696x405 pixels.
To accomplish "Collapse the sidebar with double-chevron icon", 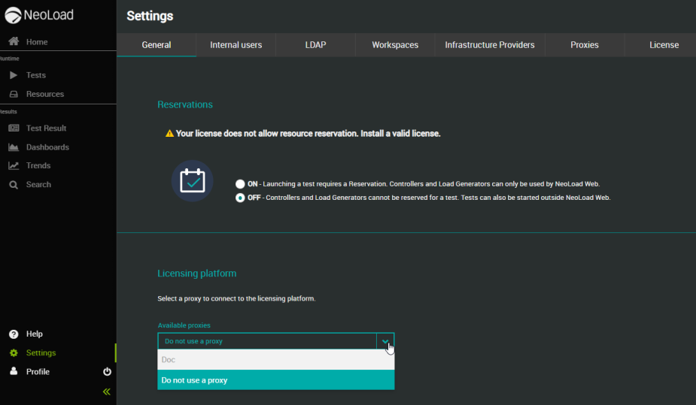I will click(107, 391).
